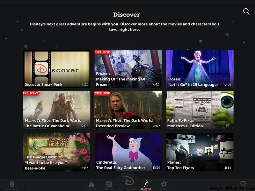255x191 pixels.
Task: Click the 9:02 duration on Battle Of Vanaheim
Action: click(85, 126)
